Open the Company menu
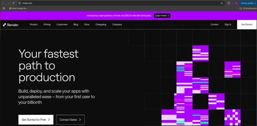 coord(117,24)
